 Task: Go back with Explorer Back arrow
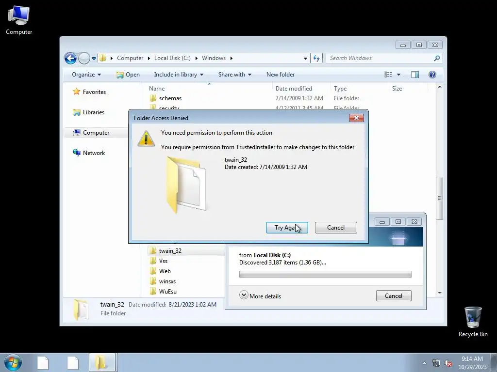tap(70, 58)
